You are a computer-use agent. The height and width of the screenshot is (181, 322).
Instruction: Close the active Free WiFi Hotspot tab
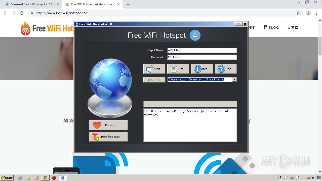point(118,4)
